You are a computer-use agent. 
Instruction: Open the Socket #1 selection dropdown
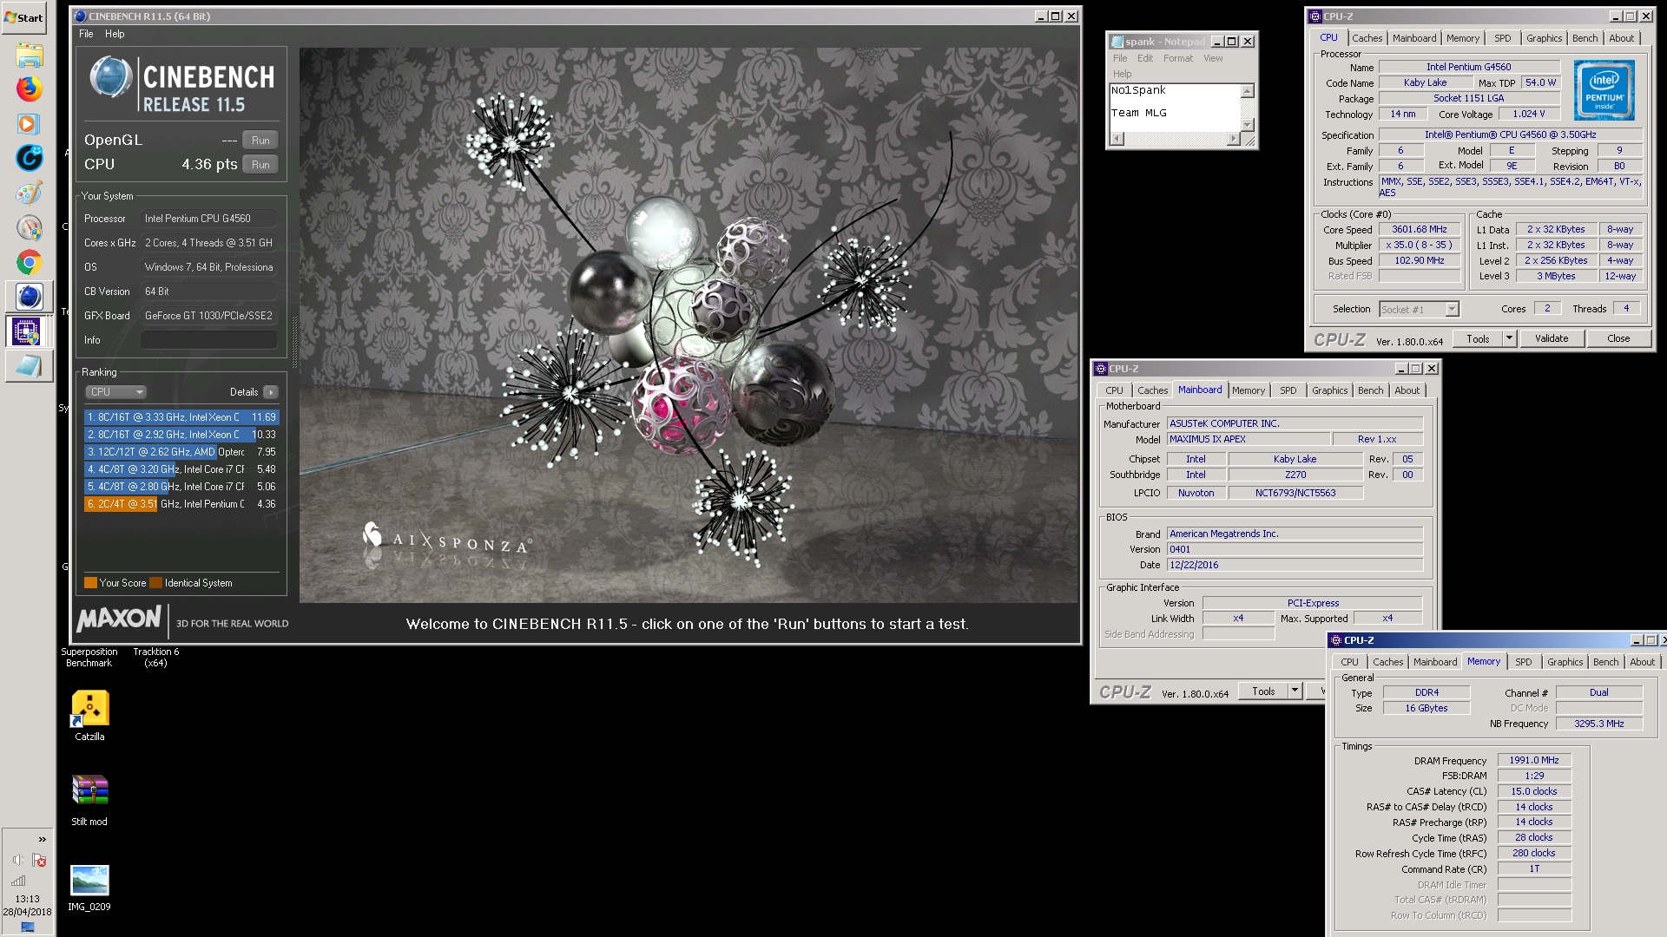[x=1419, y=310]
